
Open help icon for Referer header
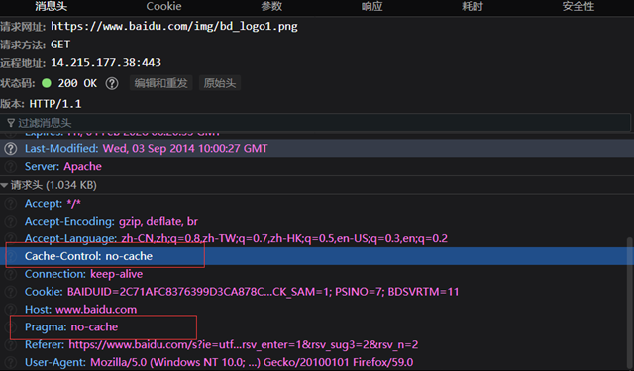[11, 344]
